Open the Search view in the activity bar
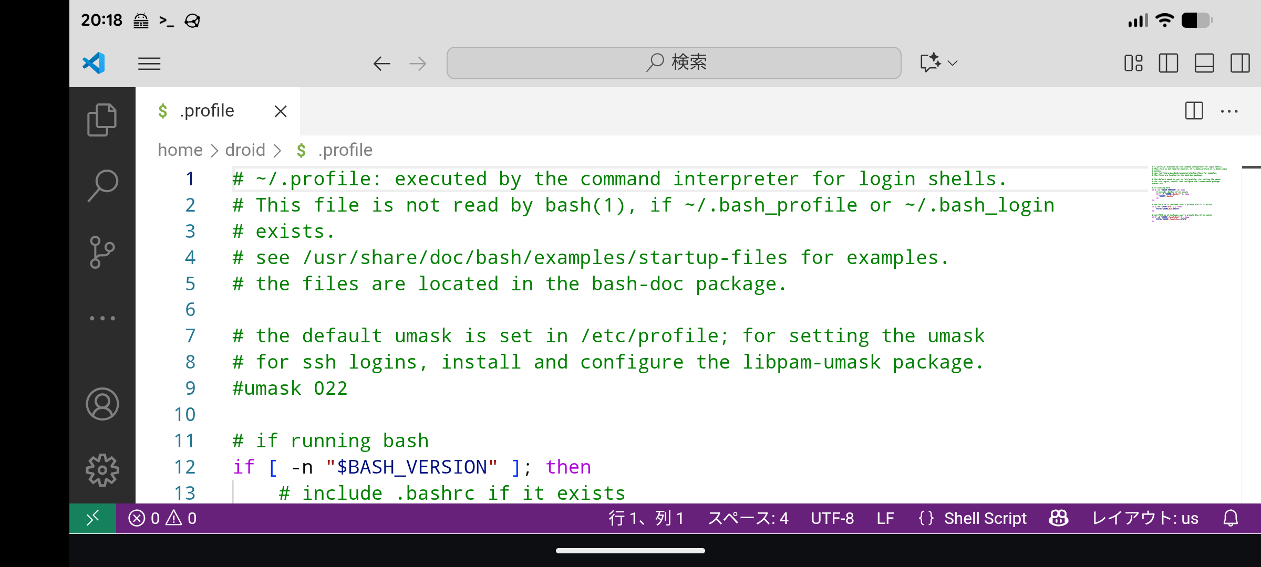 pos(102,185)
